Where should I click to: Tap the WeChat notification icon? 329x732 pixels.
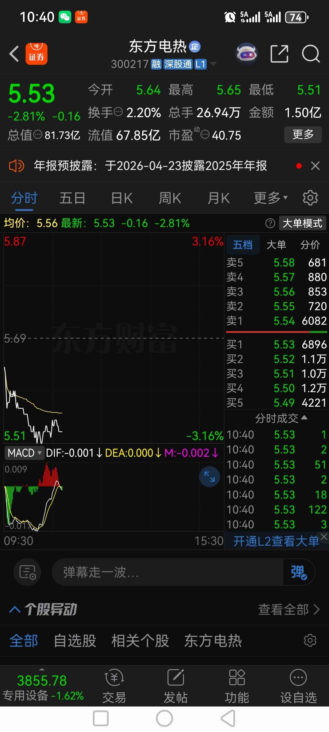click(65, 17)
